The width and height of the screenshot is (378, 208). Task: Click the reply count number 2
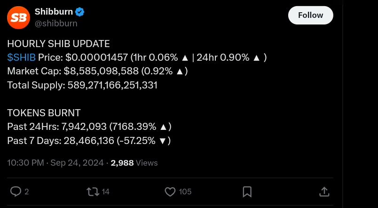[x=27, y=192]
